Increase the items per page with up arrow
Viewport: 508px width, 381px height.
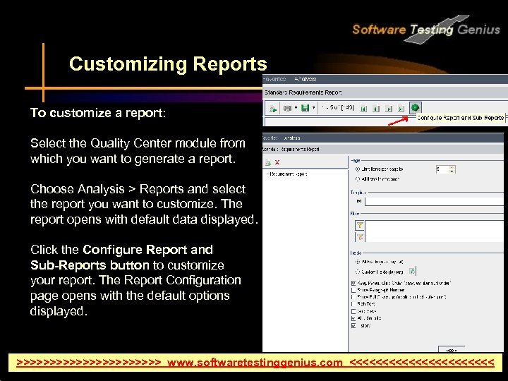(x=452, y=167)
